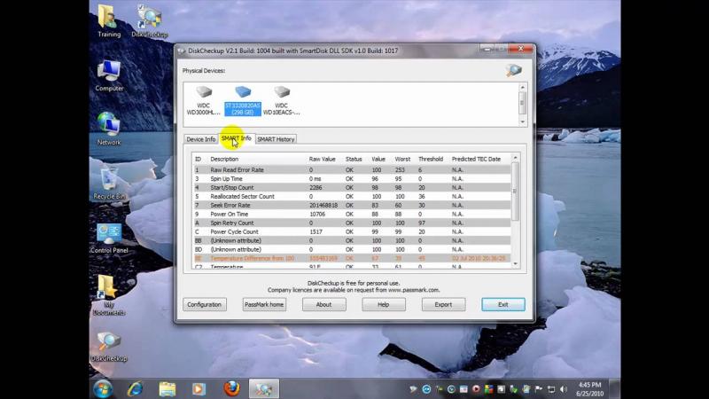Click the blue TeamViewer tray icon
The image size is (709, 399).
[x=426, y=389]
